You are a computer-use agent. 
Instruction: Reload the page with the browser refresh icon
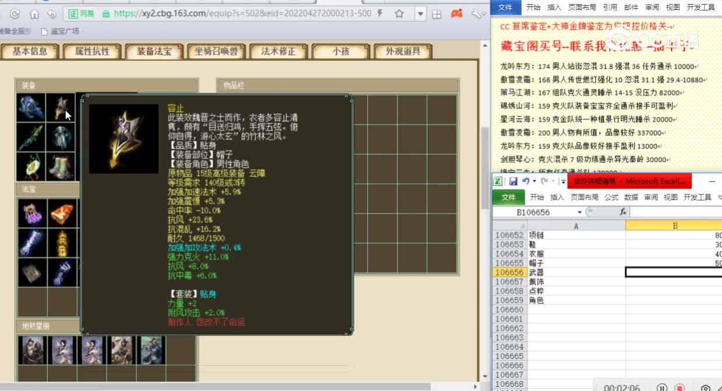coord(15,13)
